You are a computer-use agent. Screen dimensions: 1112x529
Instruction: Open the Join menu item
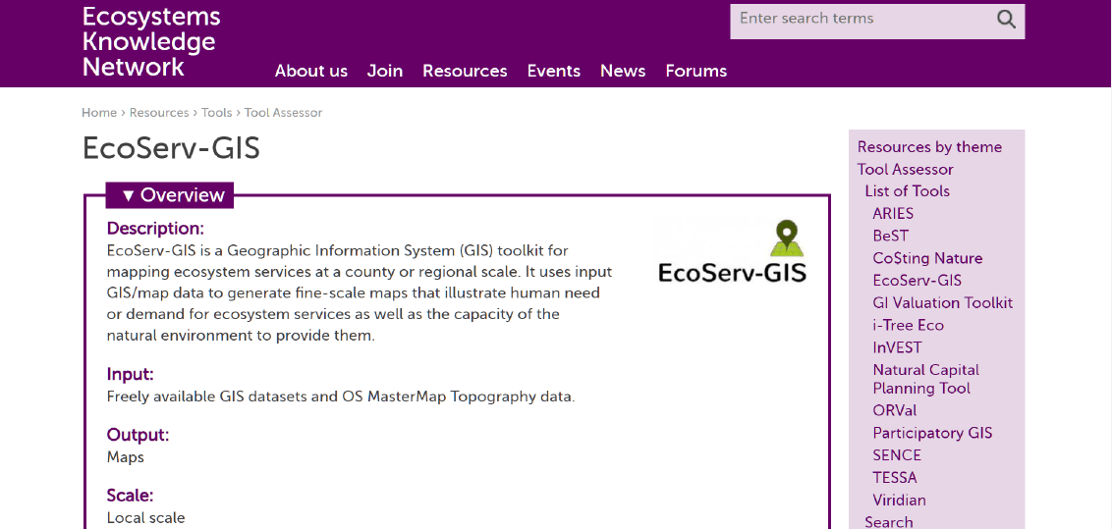pyautogui.click(x=385, y=71)
